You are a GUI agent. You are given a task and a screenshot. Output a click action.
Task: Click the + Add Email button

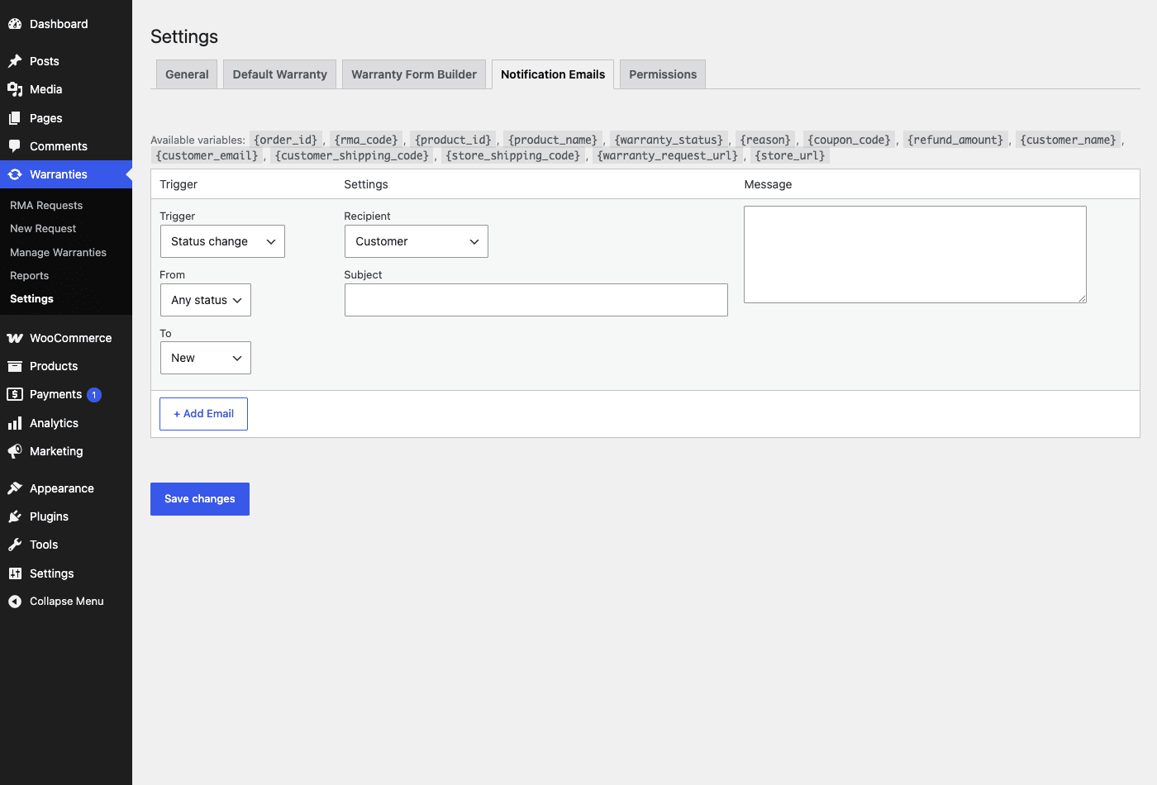tap(203, 414)
